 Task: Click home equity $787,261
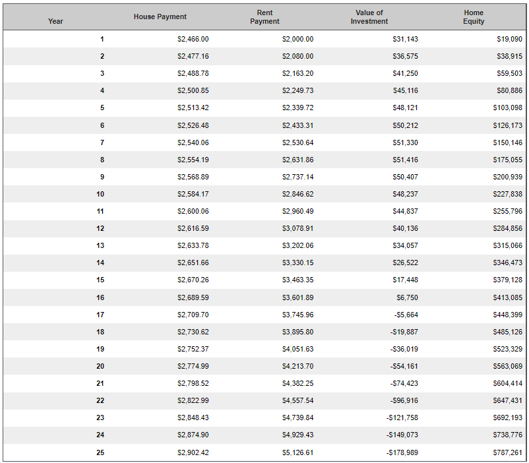507,453
